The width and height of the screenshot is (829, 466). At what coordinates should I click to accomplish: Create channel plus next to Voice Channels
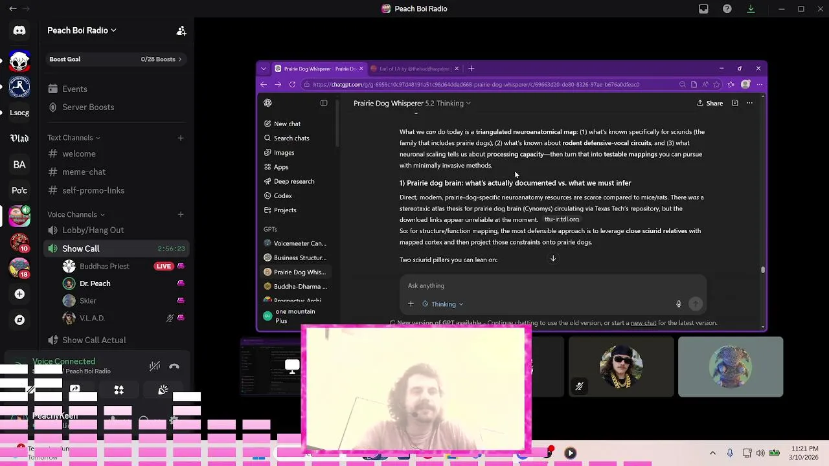pyautogui.click(x=181, y=214)
